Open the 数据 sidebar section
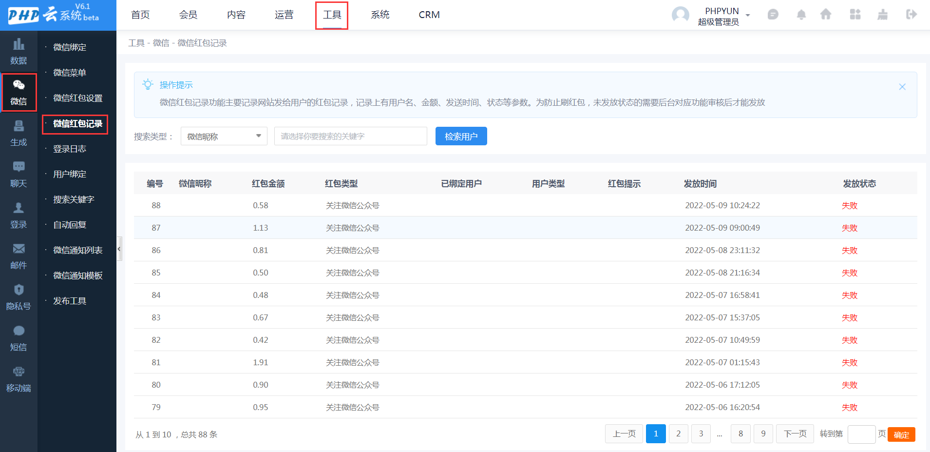 point(19,52)
